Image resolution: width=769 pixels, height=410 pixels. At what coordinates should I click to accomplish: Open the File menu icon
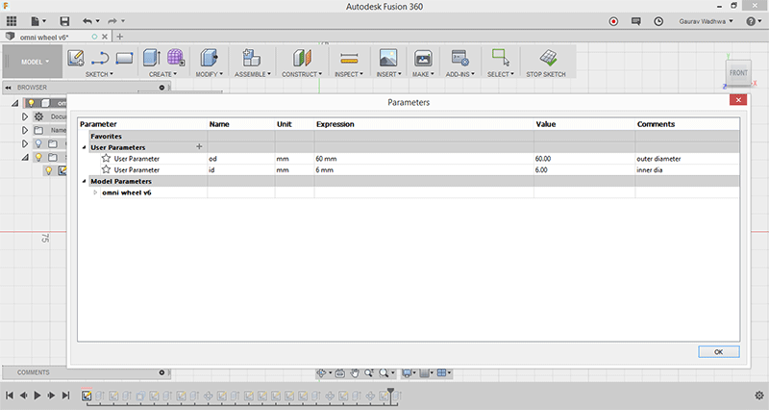(x=37, y=21)
